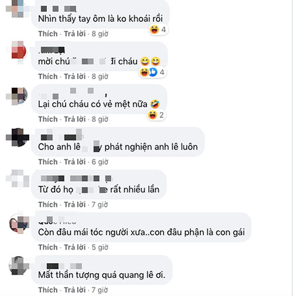Like the 'Nhìn thấy tay ôm' comment
293x296 pixels.
pos(48,34)
